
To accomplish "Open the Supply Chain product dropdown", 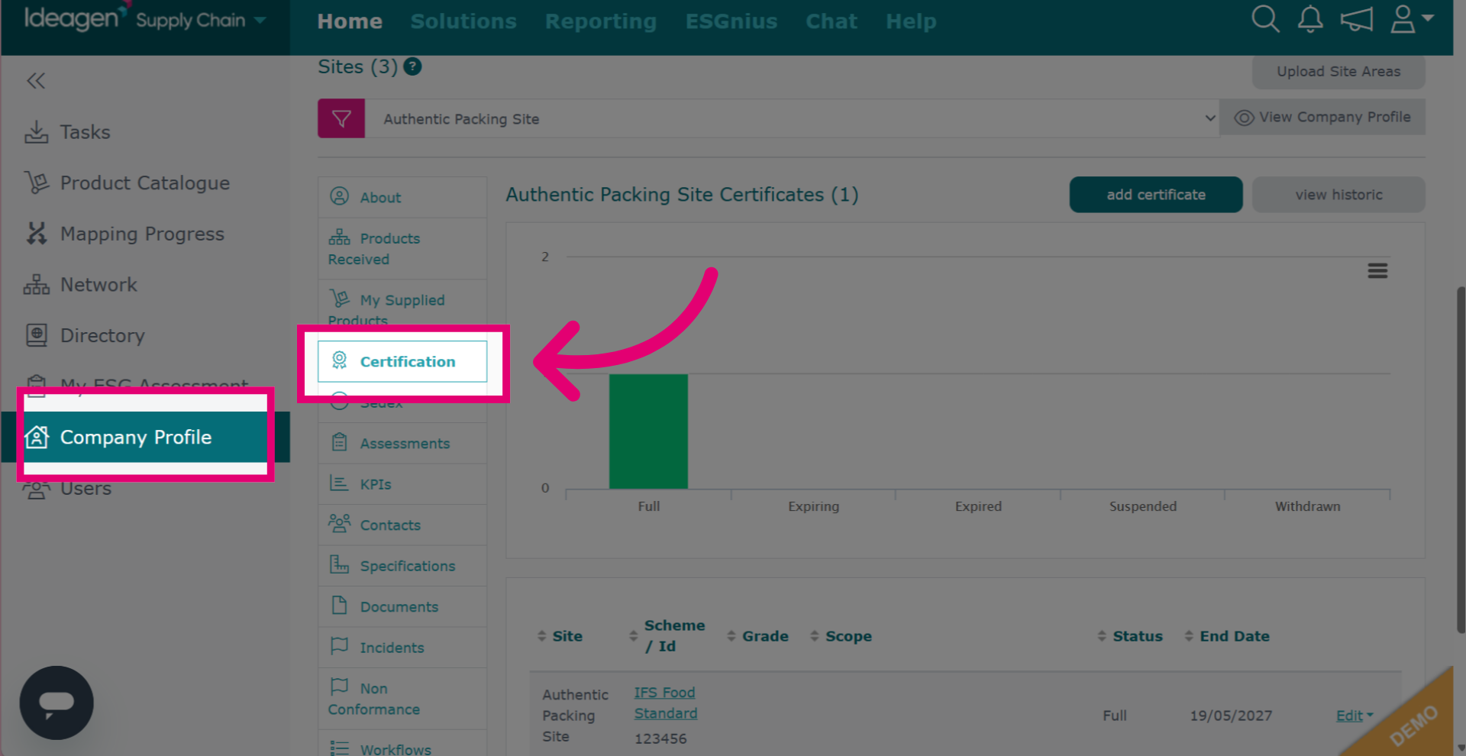I will (201, 20).
